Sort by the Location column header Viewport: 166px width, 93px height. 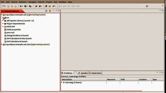(145, 79)
